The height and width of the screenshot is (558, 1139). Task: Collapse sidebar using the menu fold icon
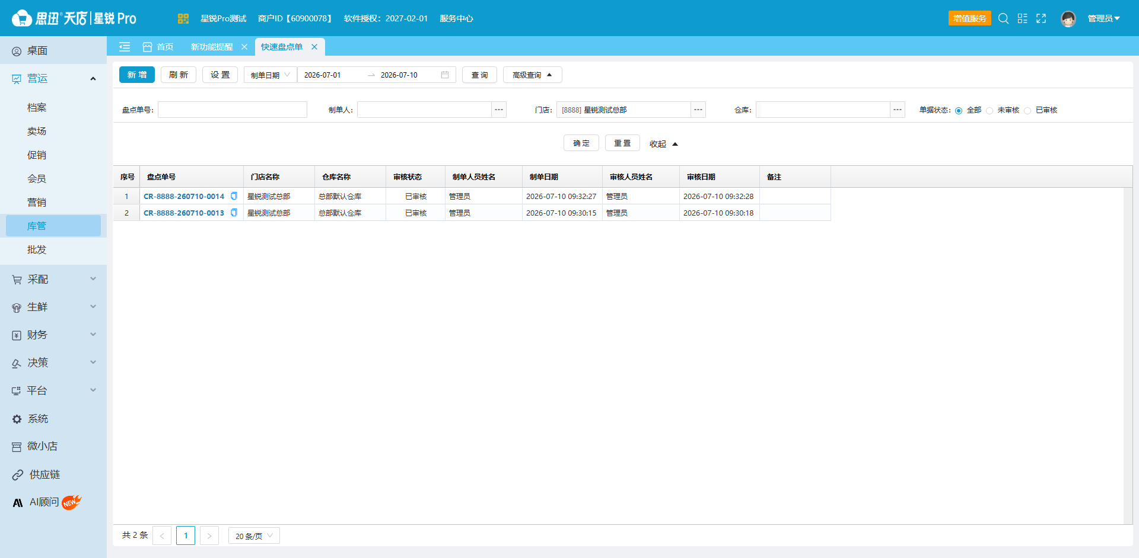[125, 47]
